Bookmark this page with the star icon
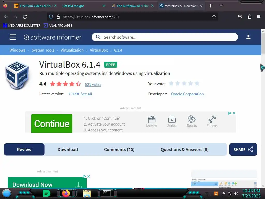This screenshot has height=199, width=265. pos(214,17)
